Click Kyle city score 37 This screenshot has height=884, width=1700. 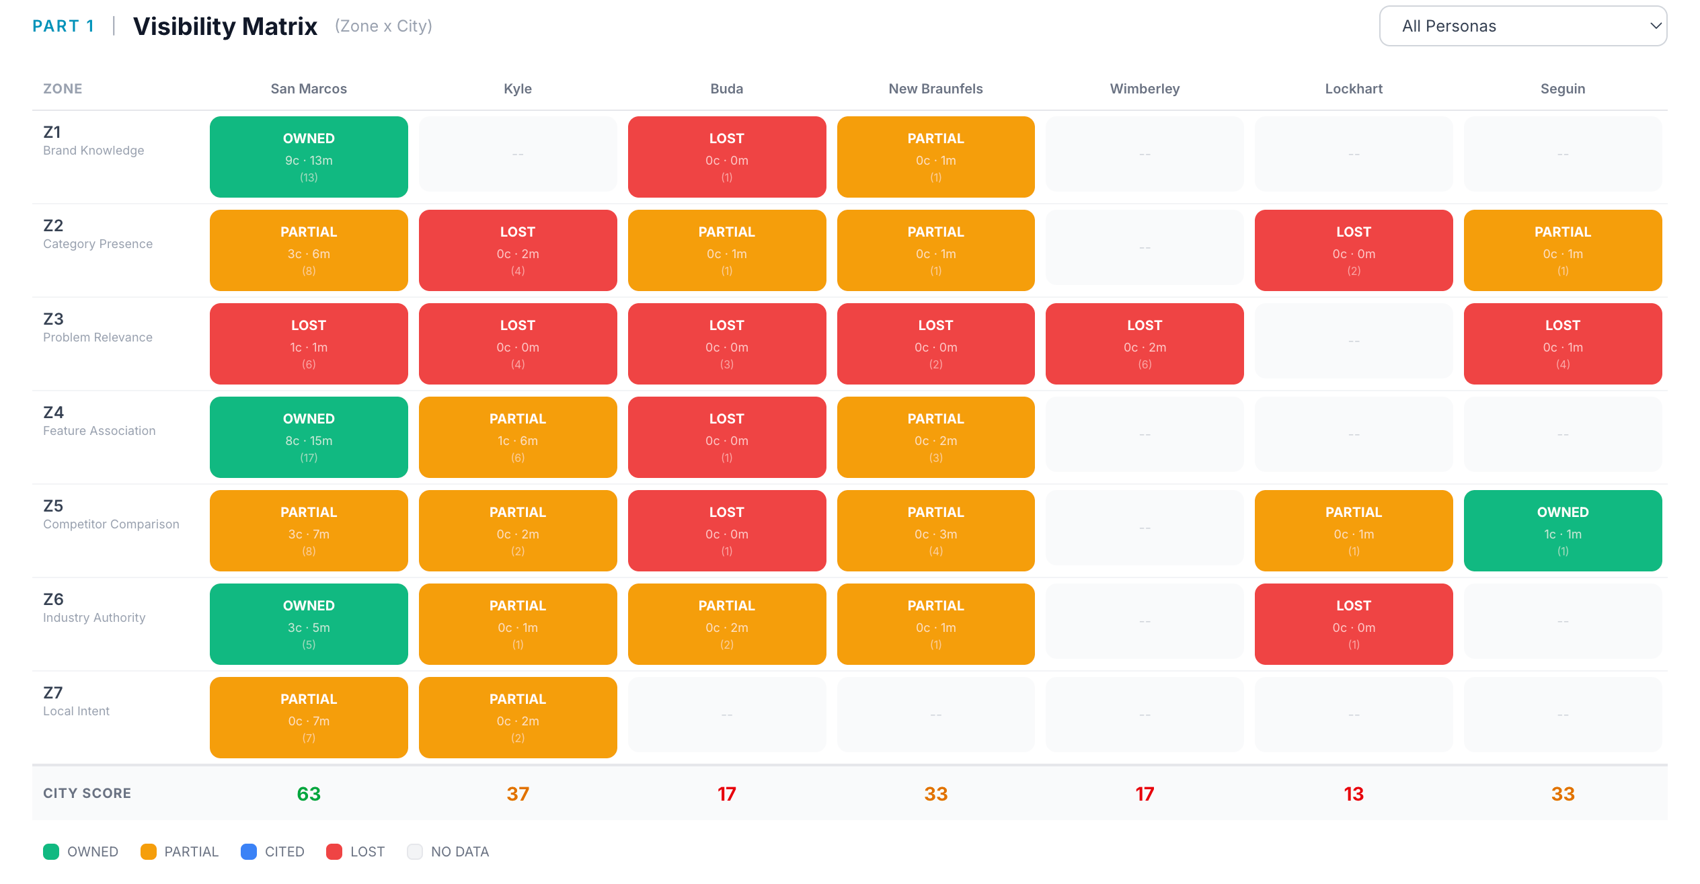coord(518,794)
